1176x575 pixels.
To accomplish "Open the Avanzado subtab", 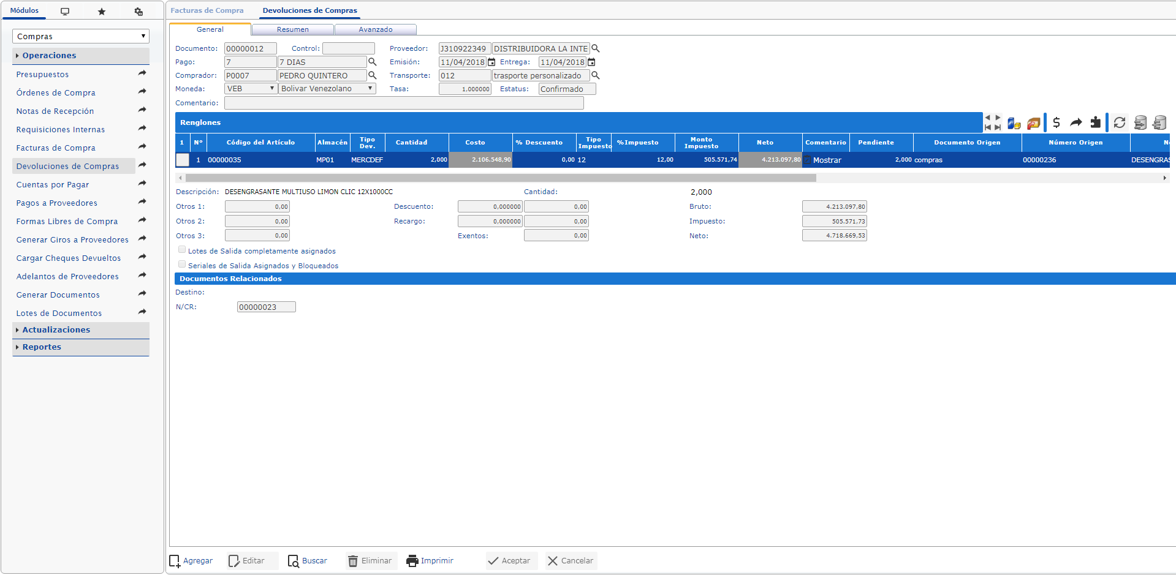I will (376, 29).
